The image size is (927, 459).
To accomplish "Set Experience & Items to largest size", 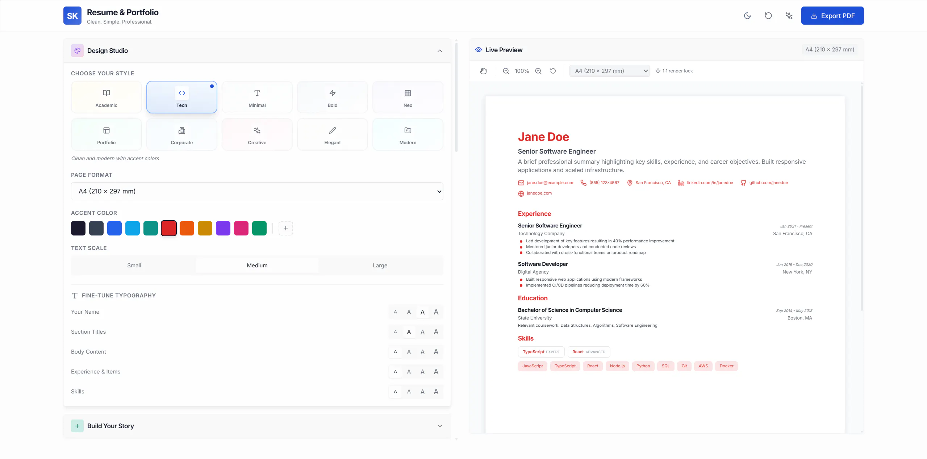I will (x=436, y=372).
